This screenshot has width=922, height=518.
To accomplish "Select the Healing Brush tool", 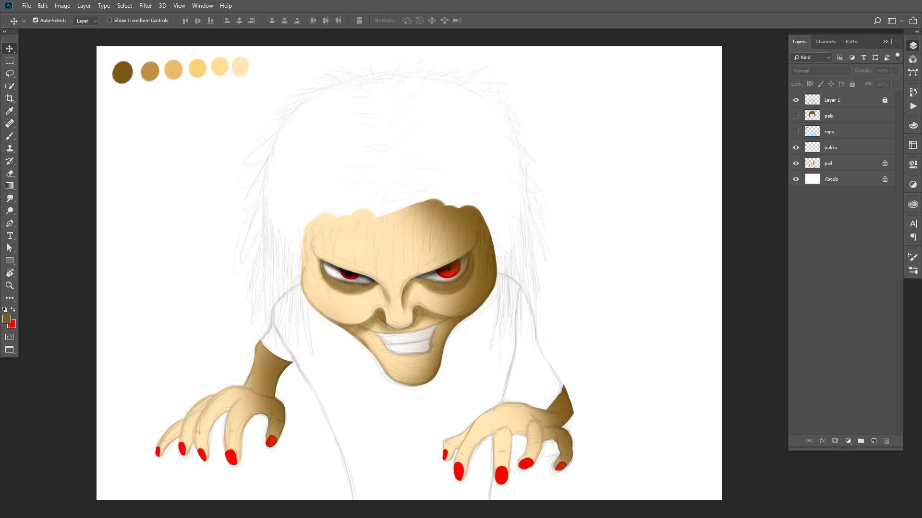I will (x=10, y=123).
